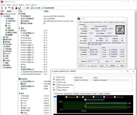Enable the Stress CPU checkbox
The width and height of the screenshot is (137, 115).
pyautogui.click(x=57, y=77)
